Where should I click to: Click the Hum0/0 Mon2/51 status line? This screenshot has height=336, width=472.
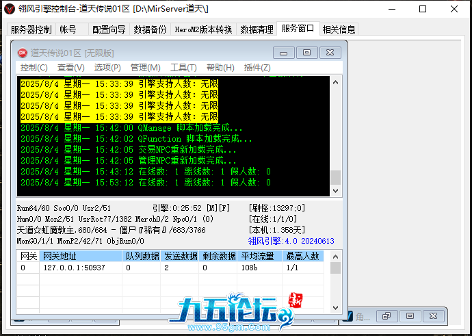(116, 219)
